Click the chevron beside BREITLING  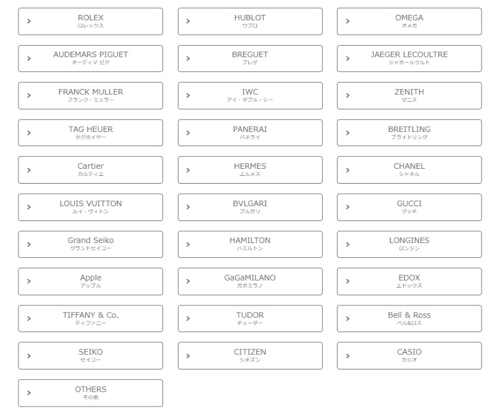pyautogui.click(x=348, y=133)
